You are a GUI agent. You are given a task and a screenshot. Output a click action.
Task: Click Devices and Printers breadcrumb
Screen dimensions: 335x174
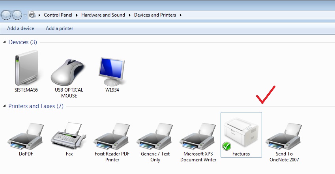point(155,15)
